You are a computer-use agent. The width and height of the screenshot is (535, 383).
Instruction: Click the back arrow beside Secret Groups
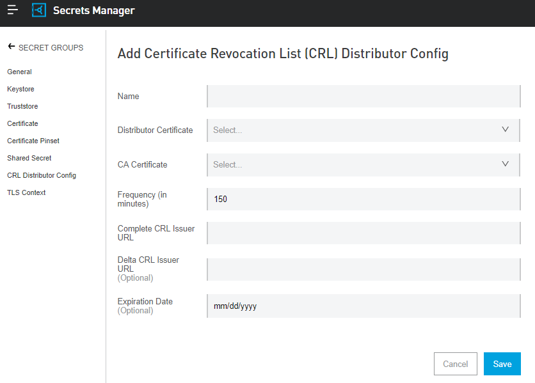[11, 47]
